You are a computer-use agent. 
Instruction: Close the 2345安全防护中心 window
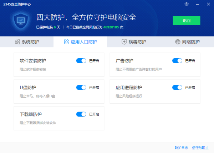click(x=208, y=4)
